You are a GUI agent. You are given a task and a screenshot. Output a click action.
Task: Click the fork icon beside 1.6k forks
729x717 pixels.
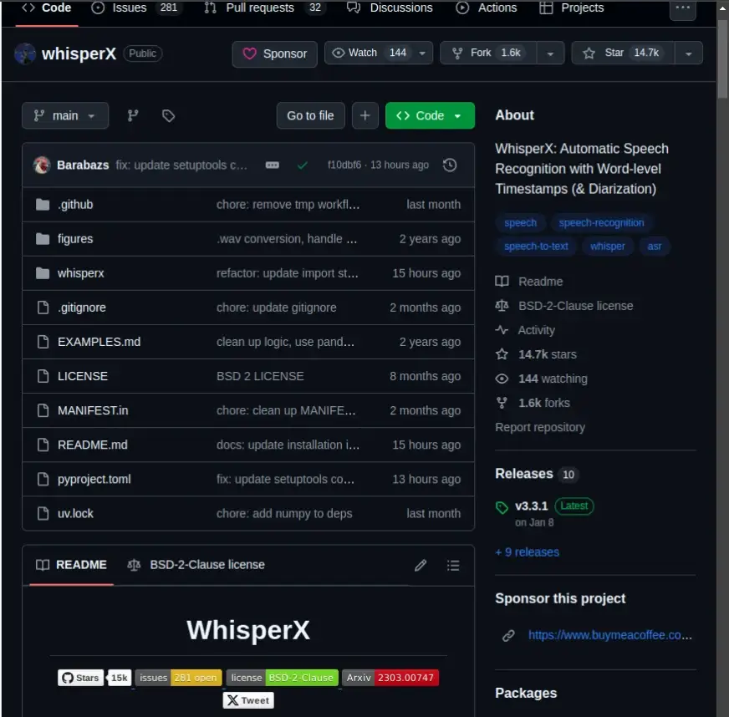(502, 403)
